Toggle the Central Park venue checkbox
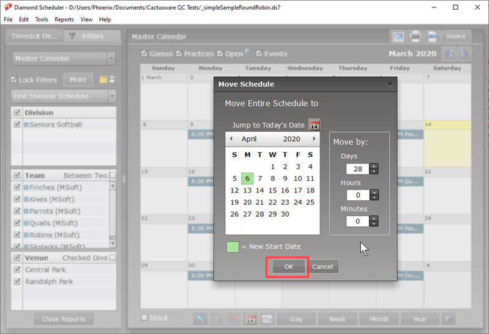This screenshot has height=334, width=489. [x=17, y=270]
